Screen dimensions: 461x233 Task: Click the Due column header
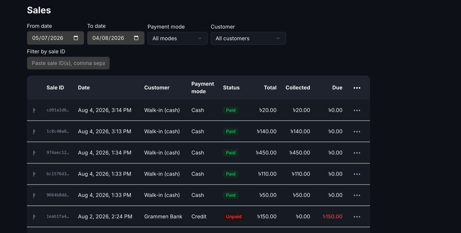(337, 88)
